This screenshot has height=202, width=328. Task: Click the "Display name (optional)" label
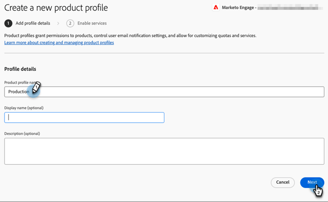(x=24, y=108)
